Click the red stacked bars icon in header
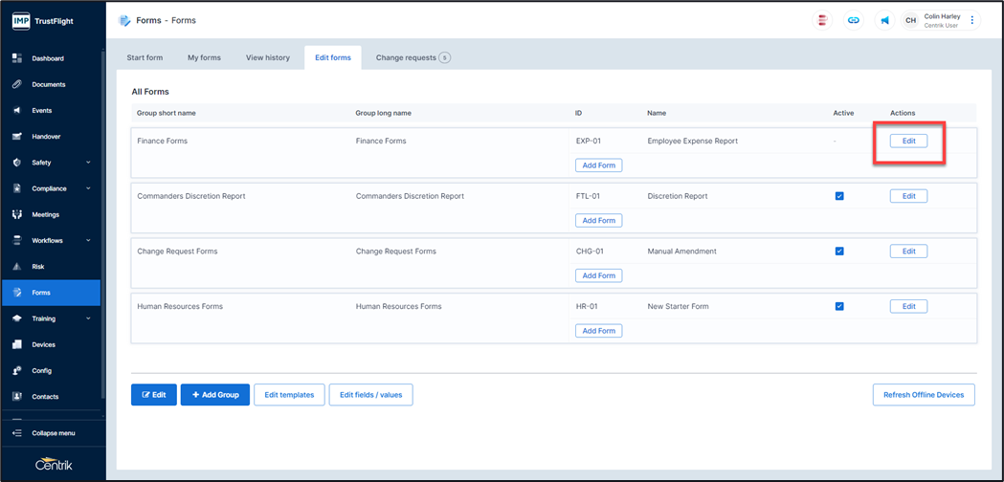 point(822,20)
